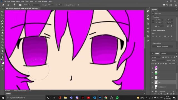Select the Move tool
The image size is (178, 100).
pos(2,12)
